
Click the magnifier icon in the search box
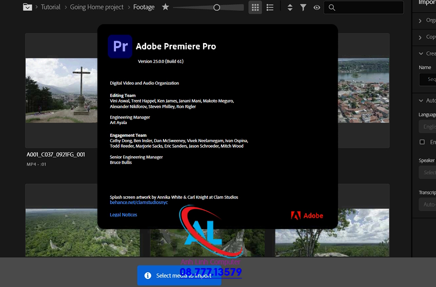332,7
